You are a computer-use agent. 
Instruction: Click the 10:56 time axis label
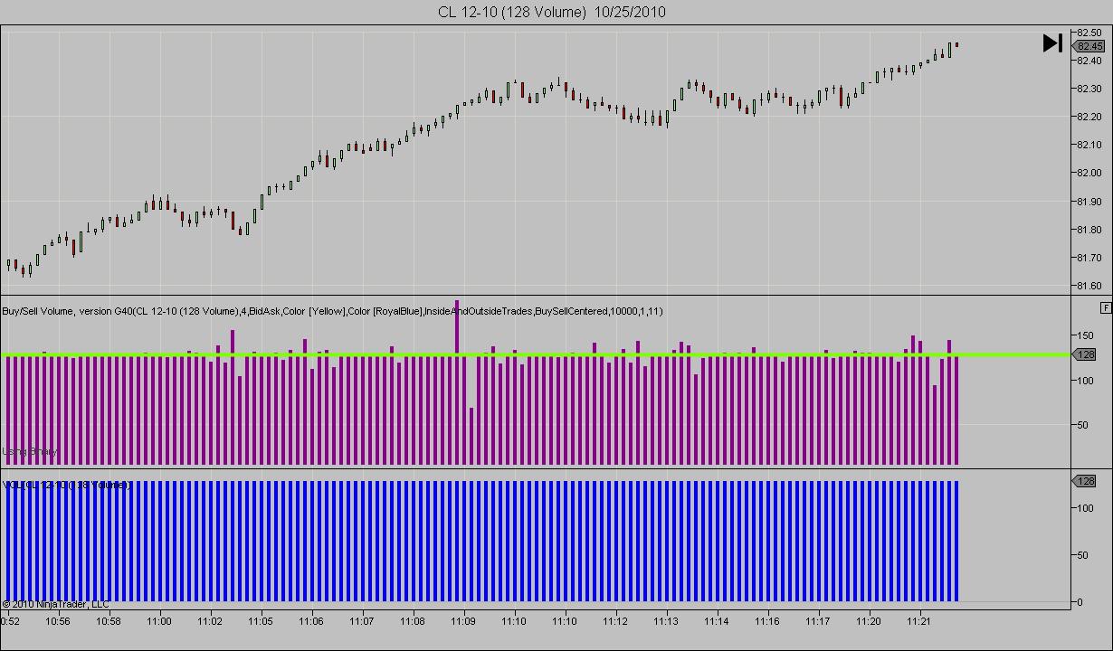click(58, 621)
